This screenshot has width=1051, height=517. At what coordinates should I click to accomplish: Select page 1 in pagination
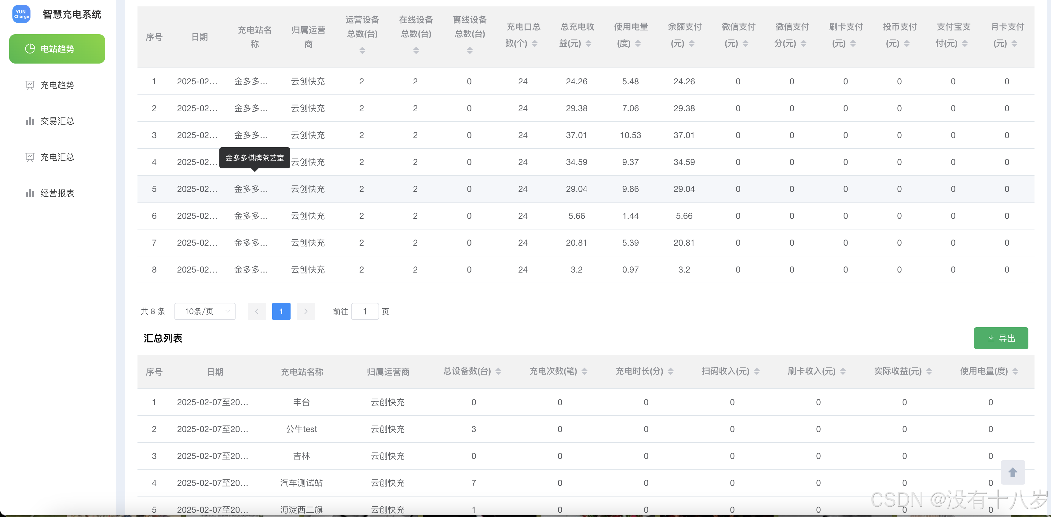(x=281, y=311)
